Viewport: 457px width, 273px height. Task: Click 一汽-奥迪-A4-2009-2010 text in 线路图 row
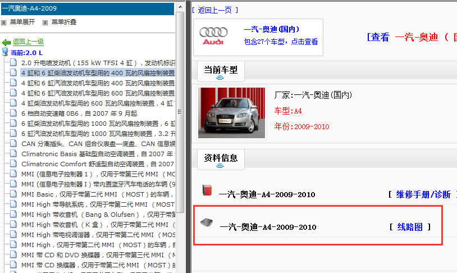pos(268,227)
